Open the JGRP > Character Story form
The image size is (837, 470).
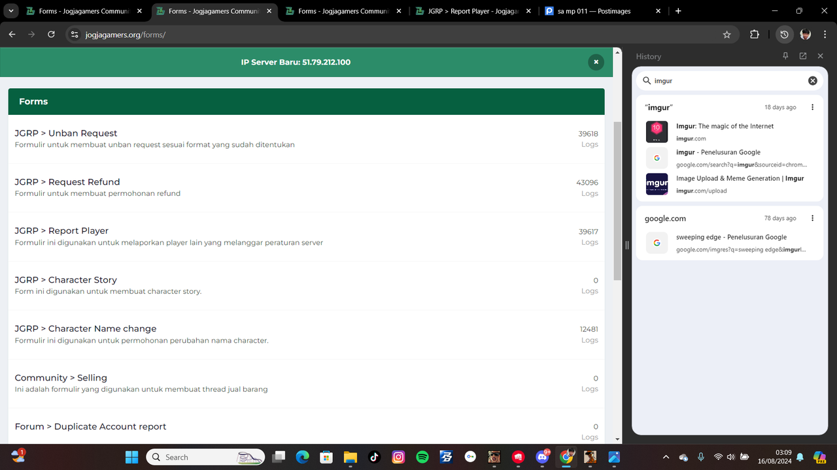pos(66,280)
